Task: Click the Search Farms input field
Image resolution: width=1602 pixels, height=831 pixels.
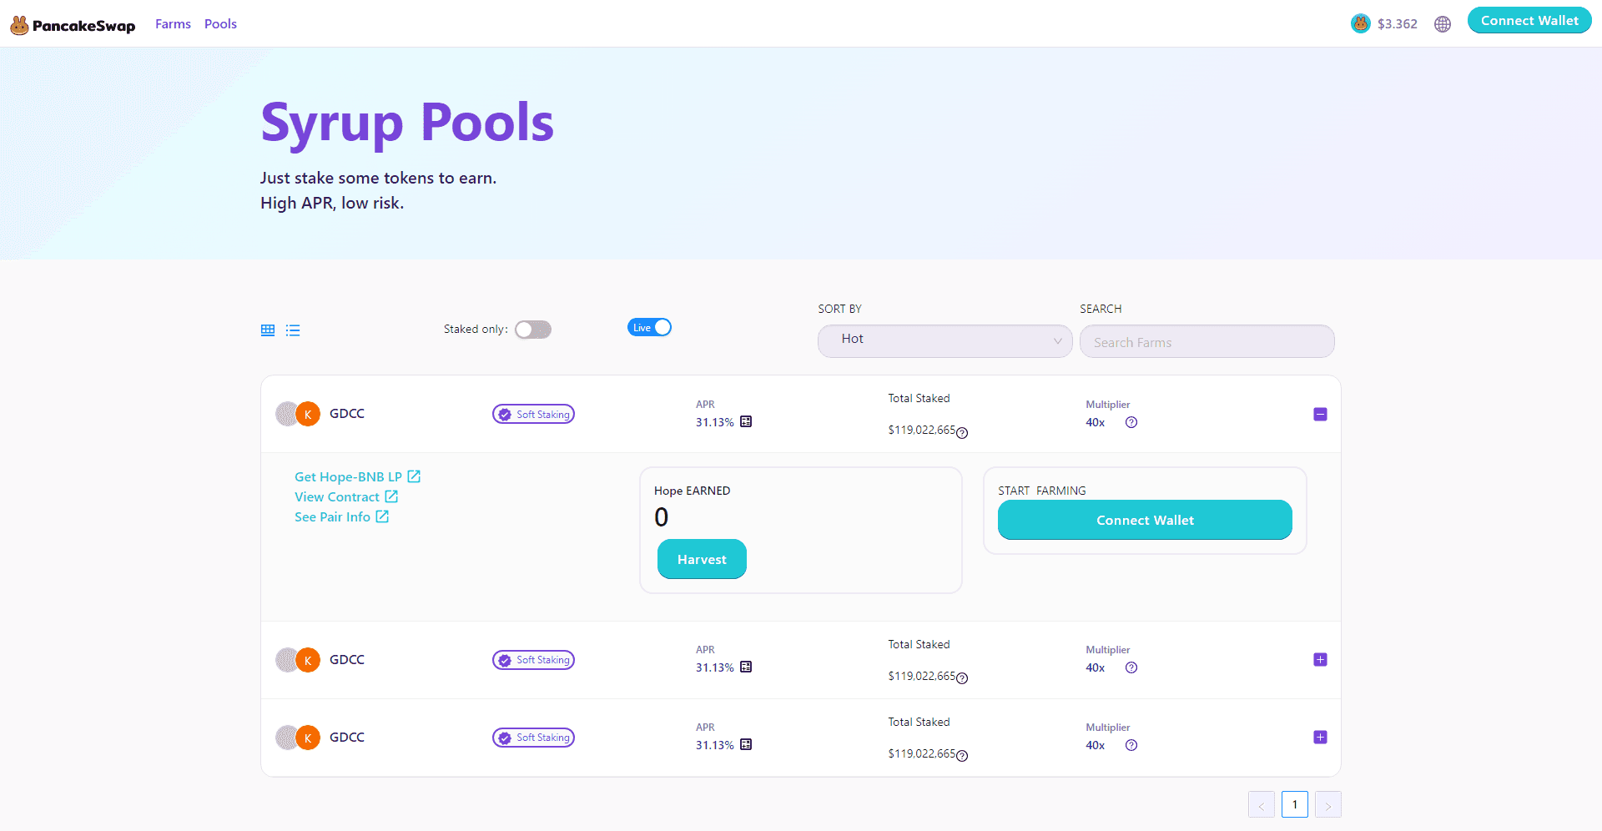Action: pyautogui.click(x=1207, y=341)
